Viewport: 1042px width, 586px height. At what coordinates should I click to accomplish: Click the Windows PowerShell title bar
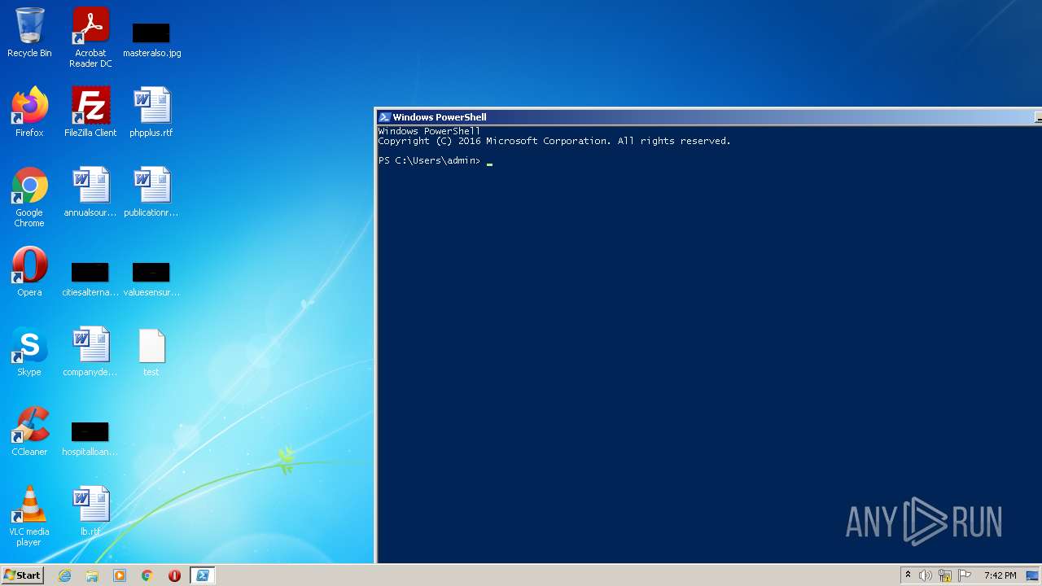[708, 117]
